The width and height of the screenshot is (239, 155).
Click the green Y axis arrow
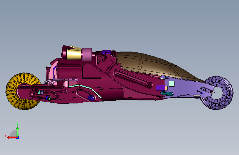point(18,132)
